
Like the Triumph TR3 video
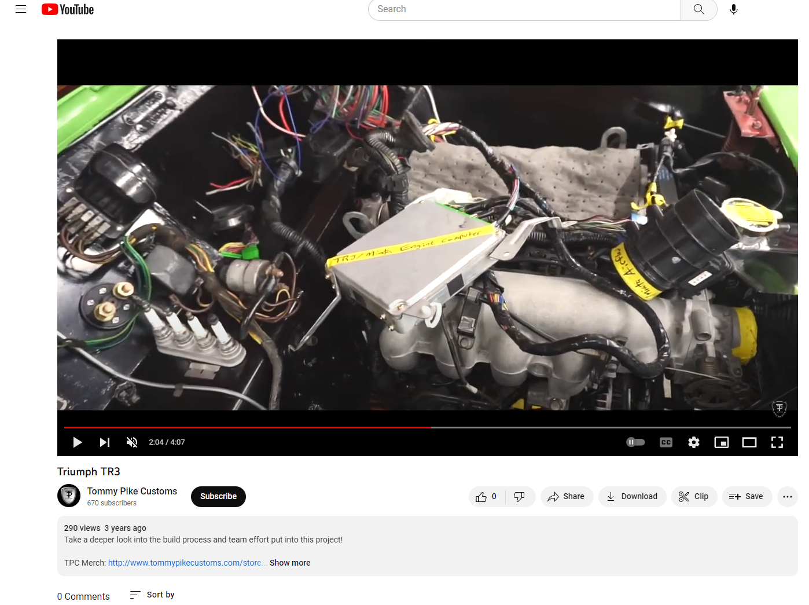[x=486, y=497]
